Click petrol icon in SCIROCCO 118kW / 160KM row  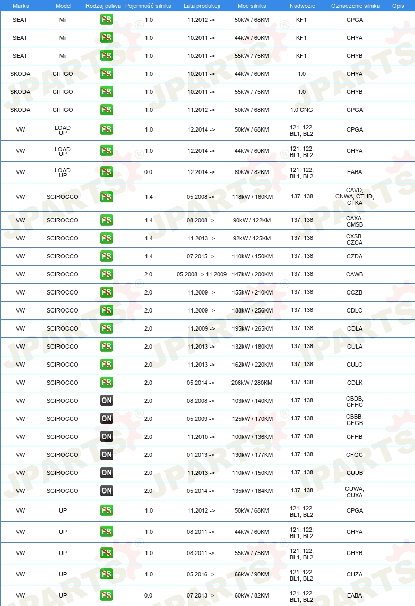point(106,197)
